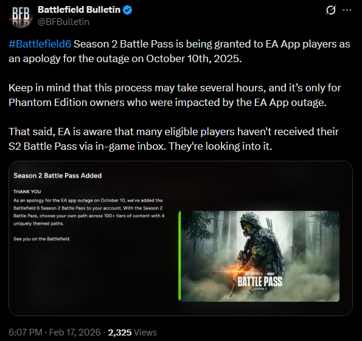Click the Feb 17, 2026 post date
This screenshot has width=362, height=341.
(75, 332)
